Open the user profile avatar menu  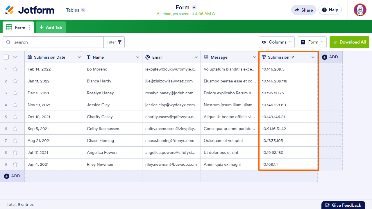(x=360, y=10)
